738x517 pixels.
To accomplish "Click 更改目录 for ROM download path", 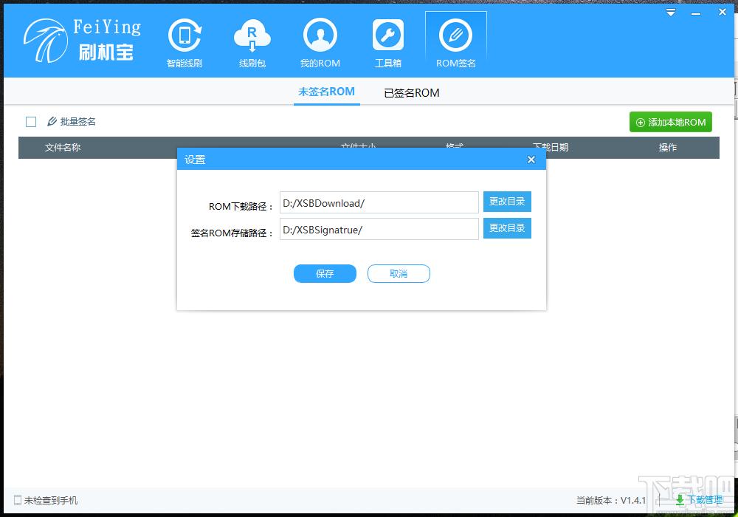I will (507, 202).
